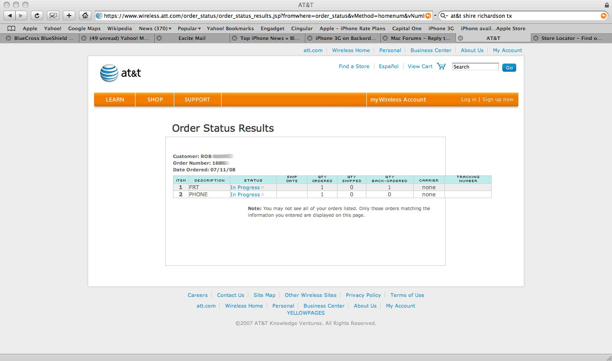This screenshot has width=612, height=361.
Task: Open the SUPPORT menu
Action: coord(197,100)
